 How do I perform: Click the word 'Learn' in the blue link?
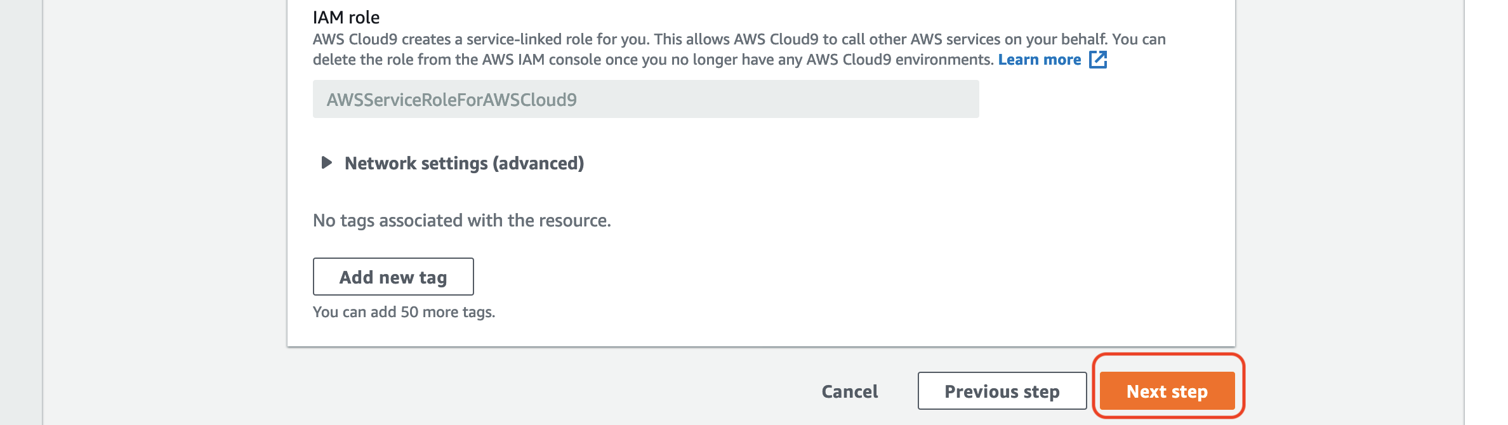[1019, 60]
